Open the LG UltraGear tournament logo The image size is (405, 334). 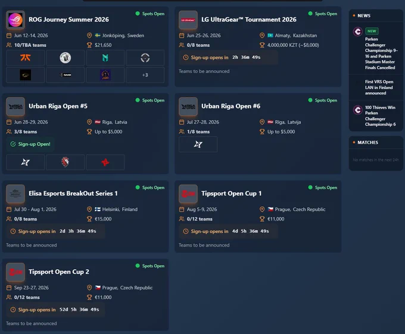click(188, 20)
